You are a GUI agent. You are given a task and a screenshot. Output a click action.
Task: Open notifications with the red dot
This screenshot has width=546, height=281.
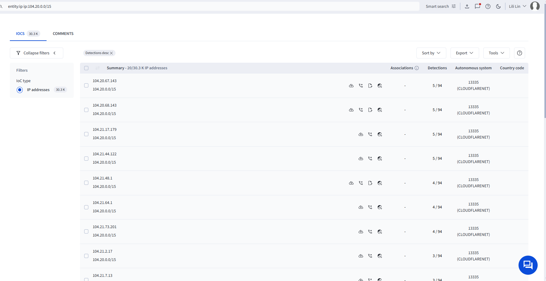(477, 6)
